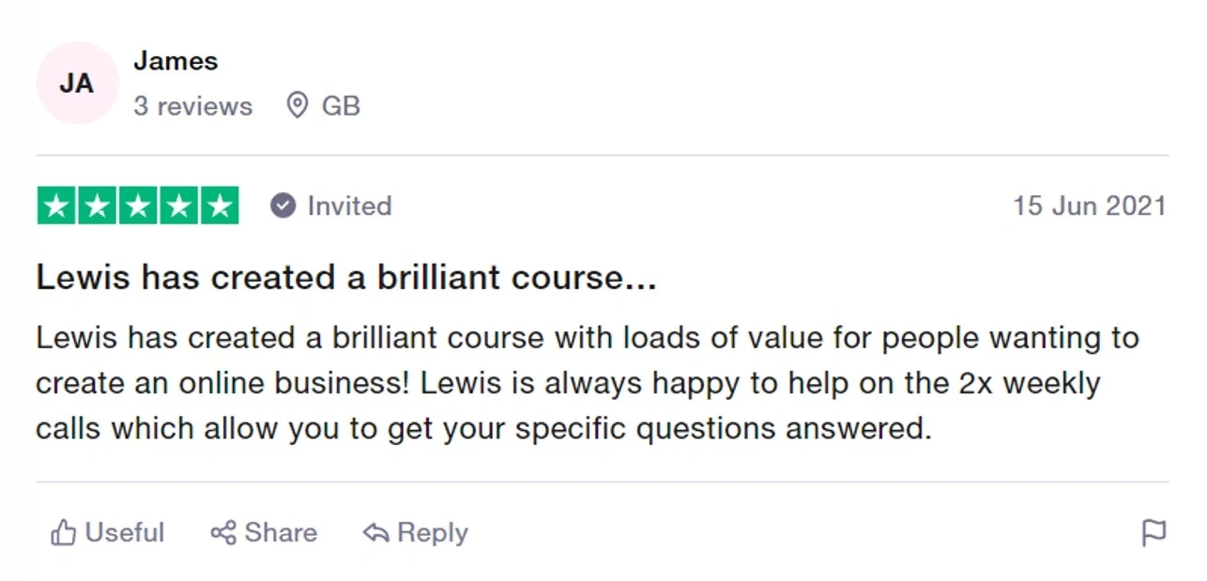Click the first green rating star
Image resolution: width=1207 pixels, height=581 pixels.
[57, 206]
